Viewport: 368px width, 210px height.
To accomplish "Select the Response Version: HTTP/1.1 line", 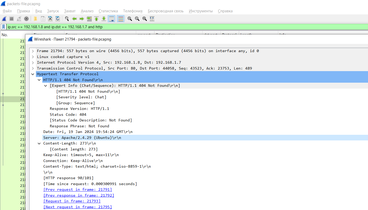I will pyautogui.click(x=79, y=109).
